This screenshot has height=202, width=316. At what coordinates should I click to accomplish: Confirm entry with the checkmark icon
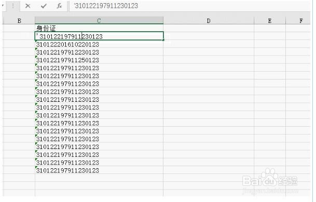coord(44,6)
